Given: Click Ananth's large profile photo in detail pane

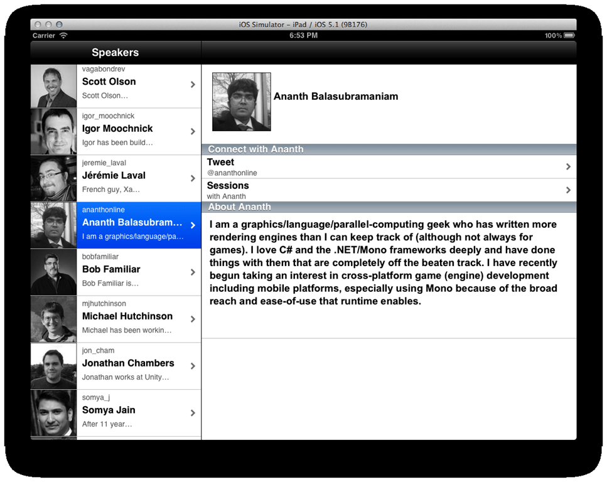Looking at the screenshot, I should tap(242, 102).
